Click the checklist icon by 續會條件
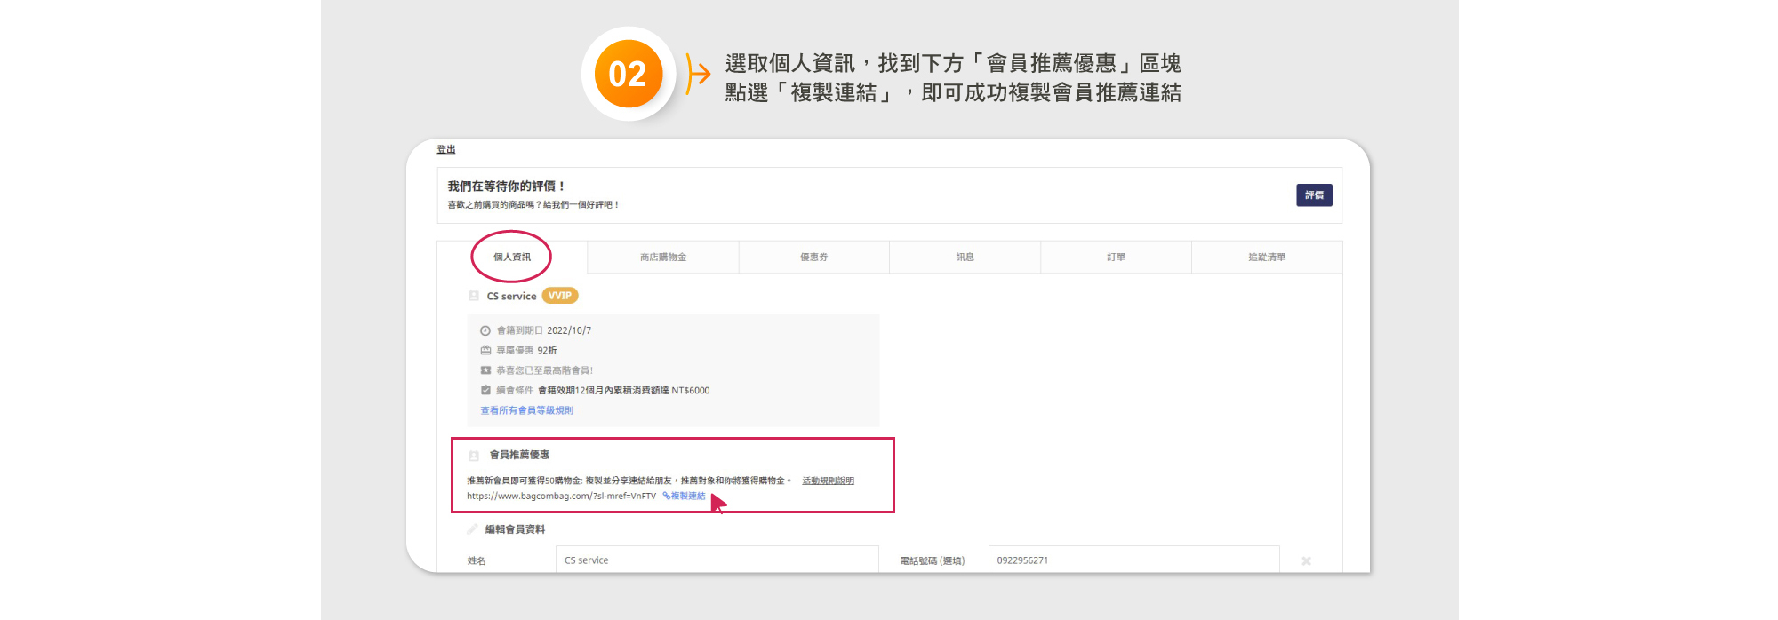Image resolution: width=1778 pixels, height=620 pixels. click(485, 390)
